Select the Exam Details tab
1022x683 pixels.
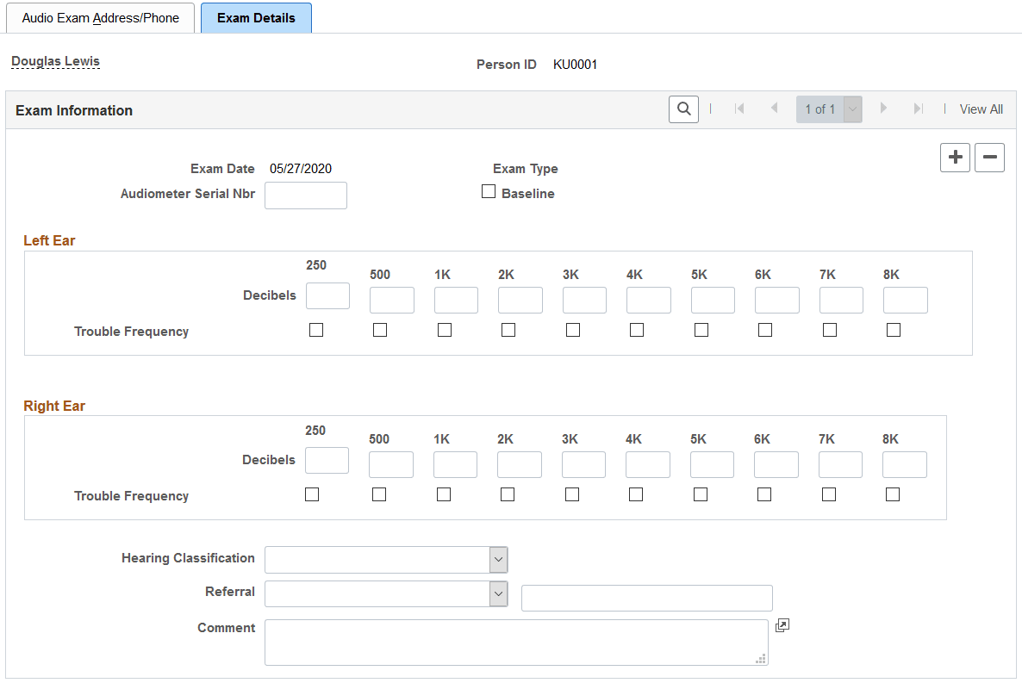pyautogui.click(x=256, y=17)
